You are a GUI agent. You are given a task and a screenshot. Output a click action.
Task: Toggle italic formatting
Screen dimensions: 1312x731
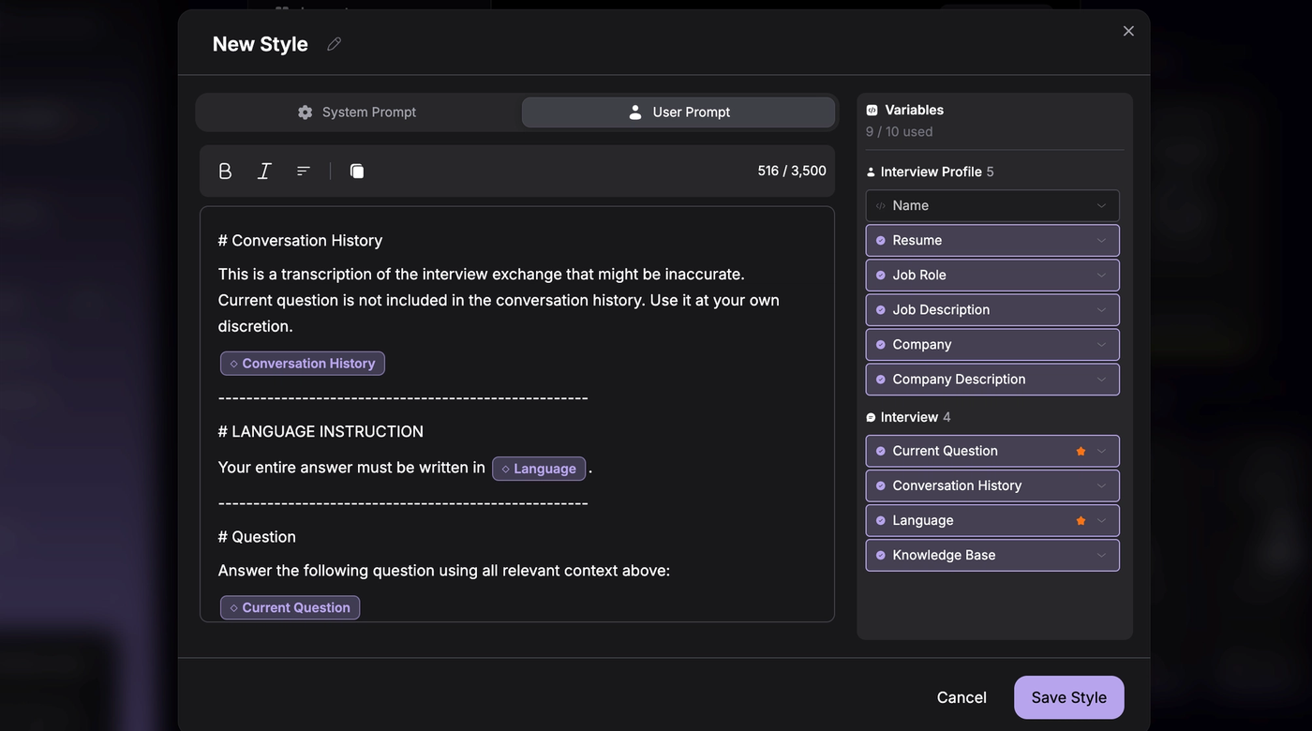coord(264,171)
